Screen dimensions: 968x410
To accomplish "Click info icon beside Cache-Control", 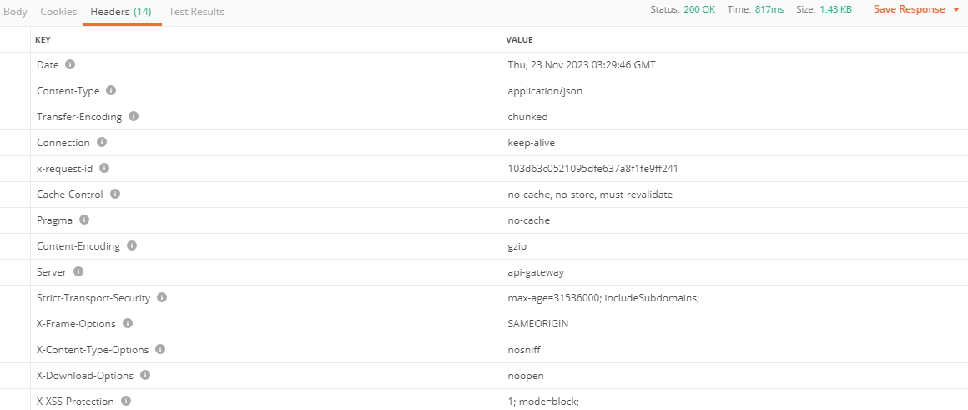I will click(115, 194).
